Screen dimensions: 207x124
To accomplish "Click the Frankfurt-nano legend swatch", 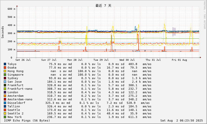I will (5, 89).
